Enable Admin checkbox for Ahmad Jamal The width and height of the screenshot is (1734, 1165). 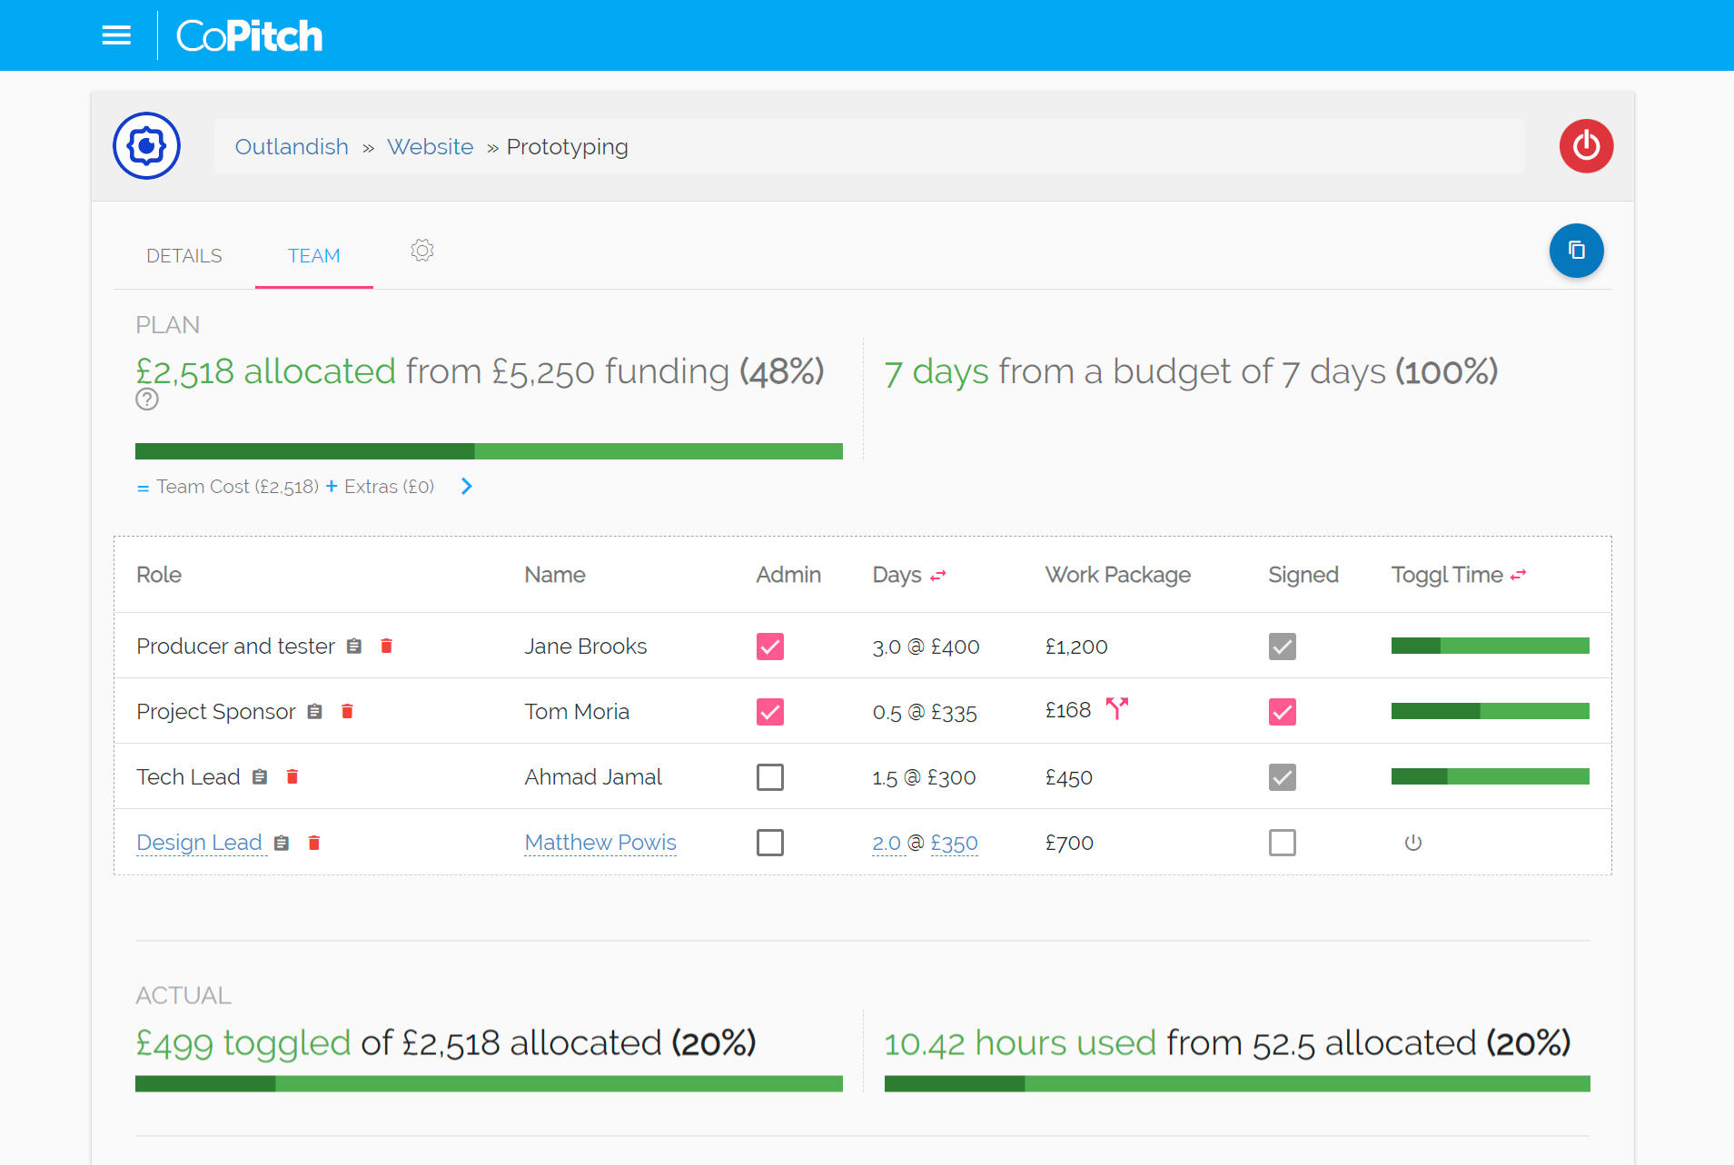[769, 777]
